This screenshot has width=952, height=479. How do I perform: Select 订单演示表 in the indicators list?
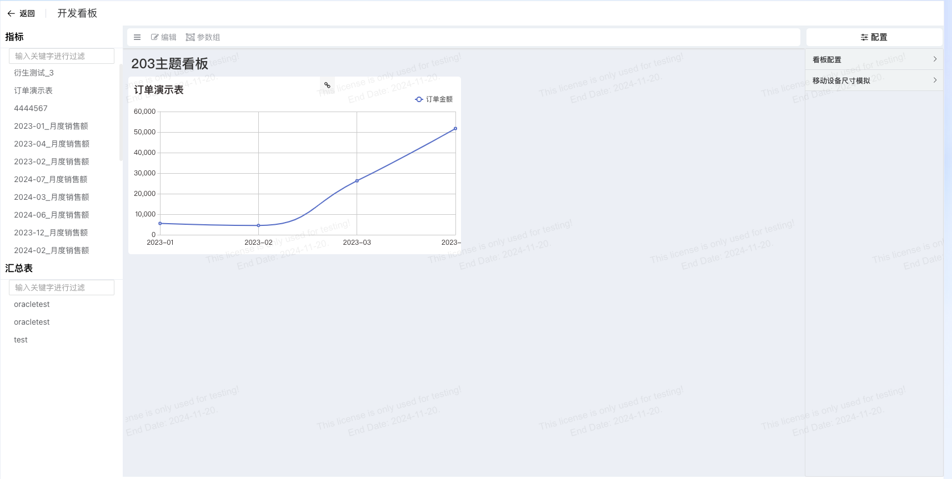(33, 90)
